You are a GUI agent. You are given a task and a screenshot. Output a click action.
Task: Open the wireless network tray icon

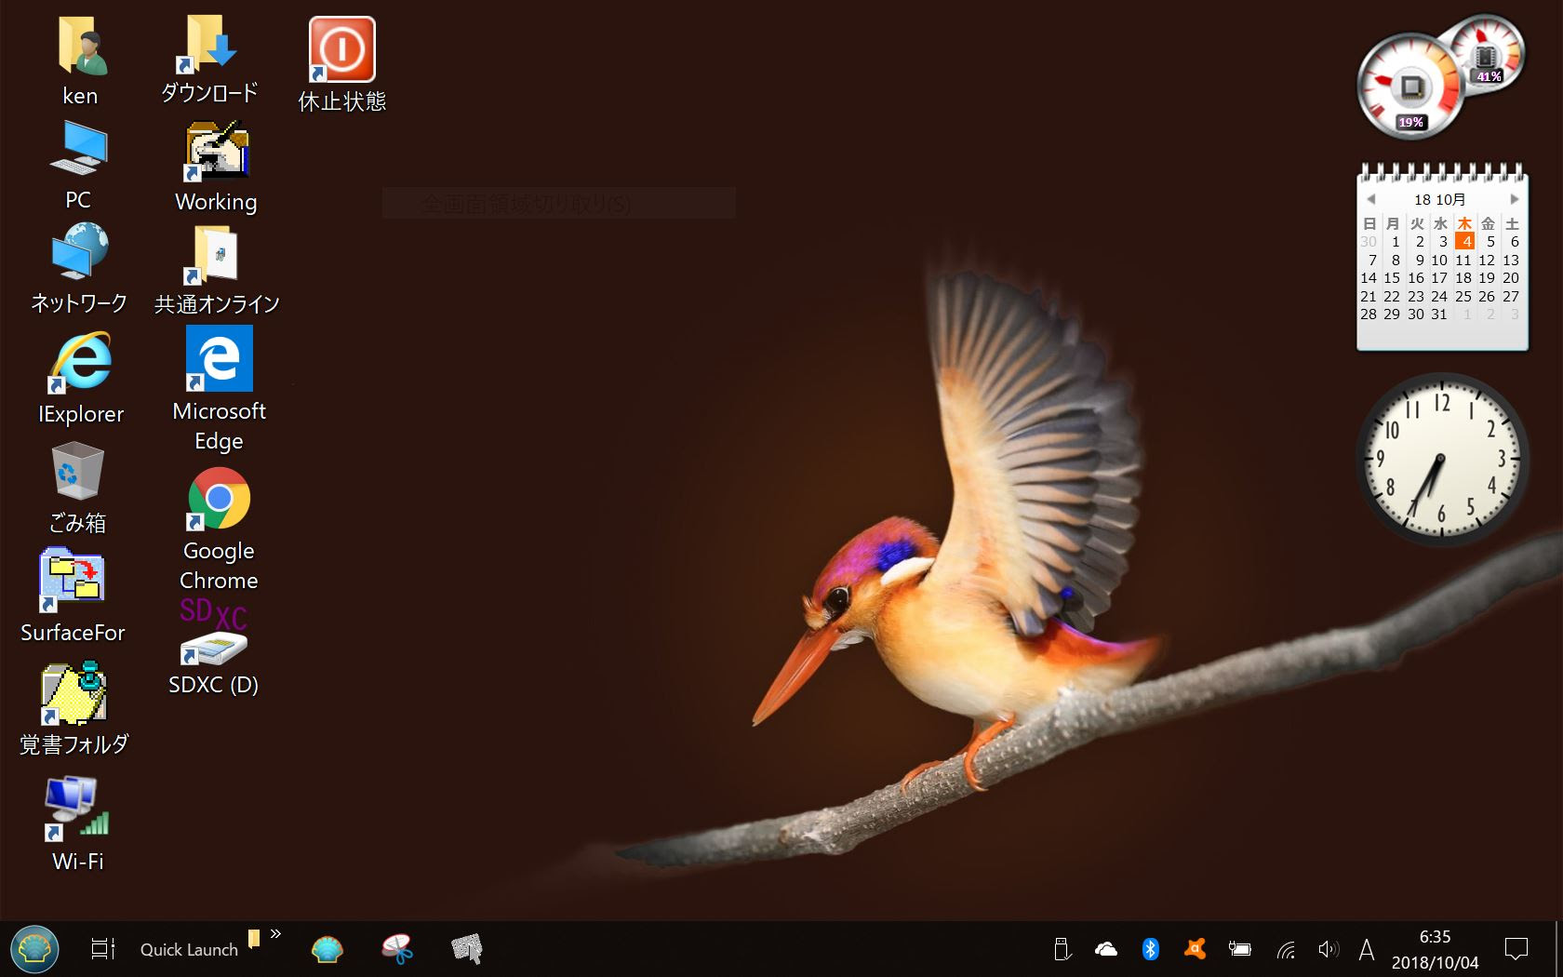tap(1286, 949)
